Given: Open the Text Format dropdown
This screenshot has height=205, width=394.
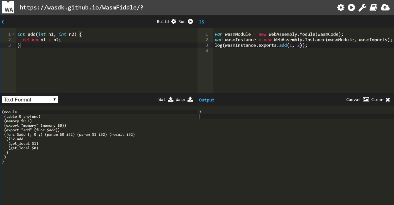Looking at the screenshot, I should (30, 99).
